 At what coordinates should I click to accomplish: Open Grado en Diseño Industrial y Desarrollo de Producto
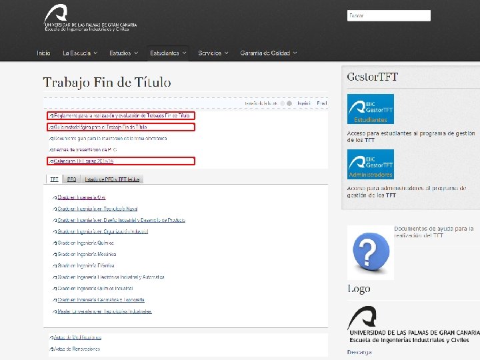click(x=121, y=220)
